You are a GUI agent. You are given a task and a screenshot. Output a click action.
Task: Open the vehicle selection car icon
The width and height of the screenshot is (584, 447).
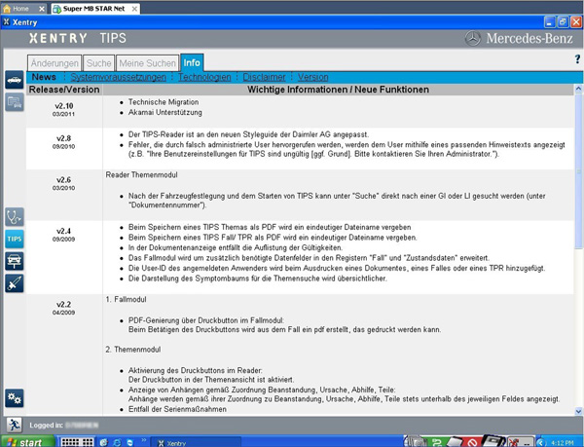(x=15, y=80)
